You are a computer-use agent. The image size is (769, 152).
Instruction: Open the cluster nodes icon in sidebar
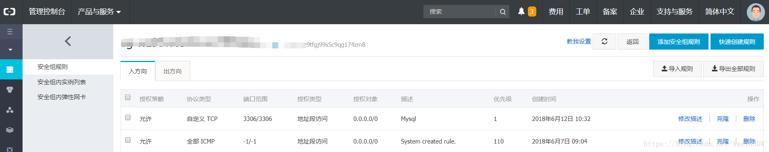10,110
